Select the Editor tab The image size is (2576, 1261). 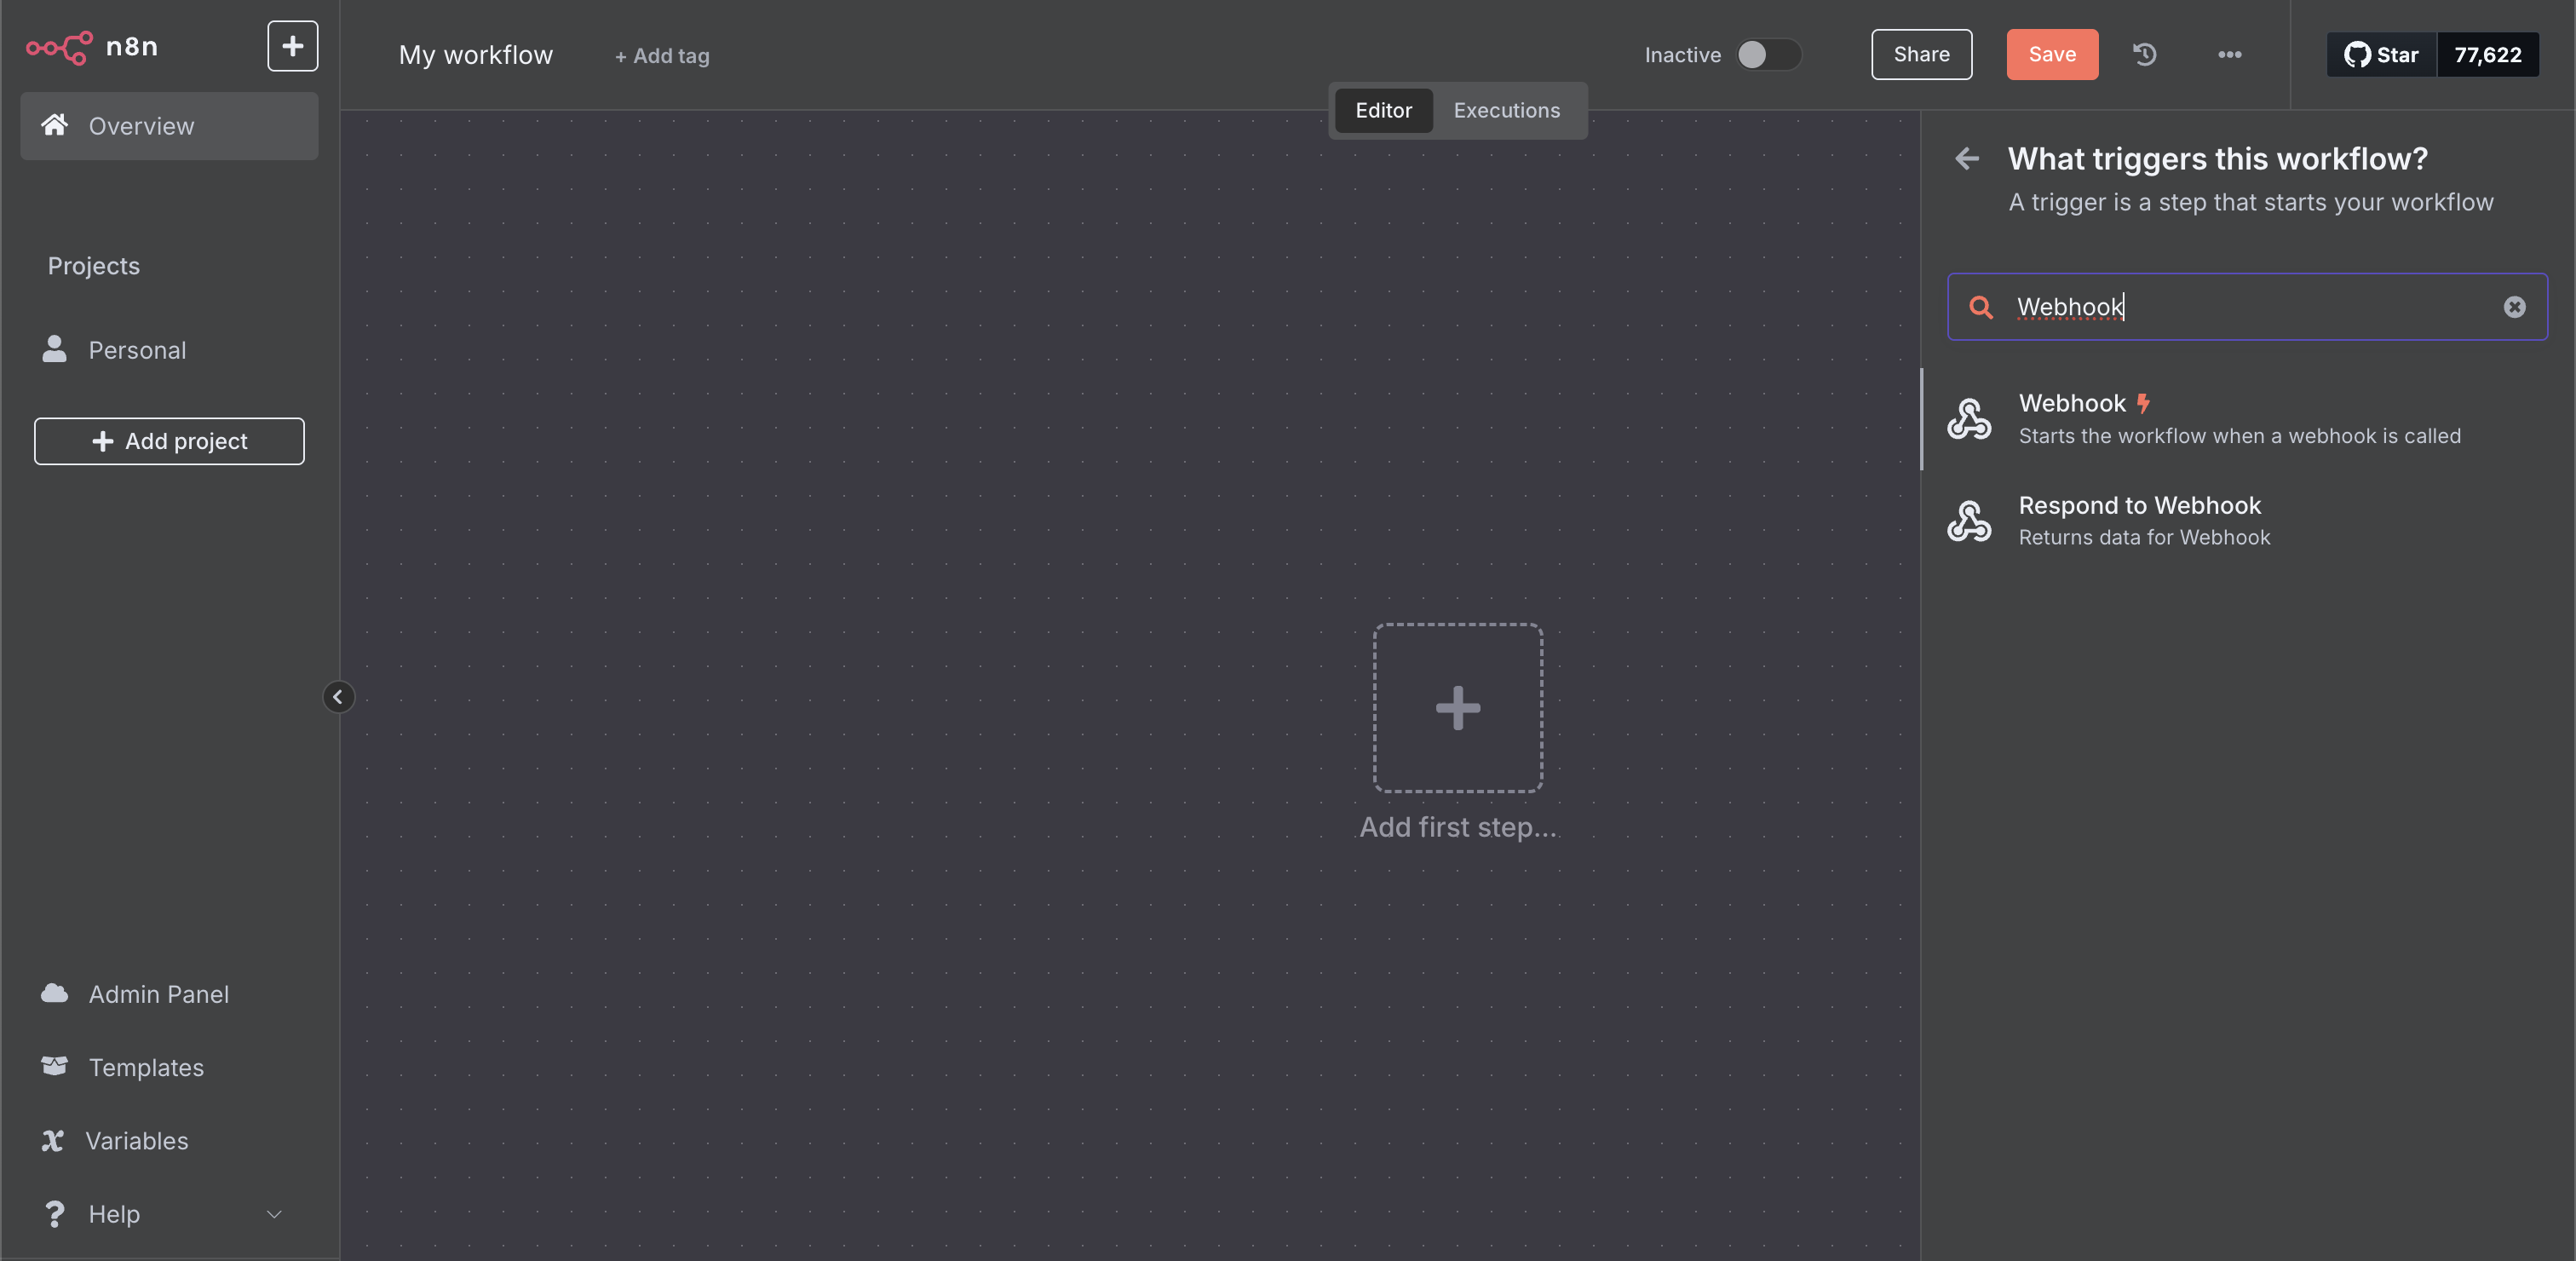point(1383,111)
